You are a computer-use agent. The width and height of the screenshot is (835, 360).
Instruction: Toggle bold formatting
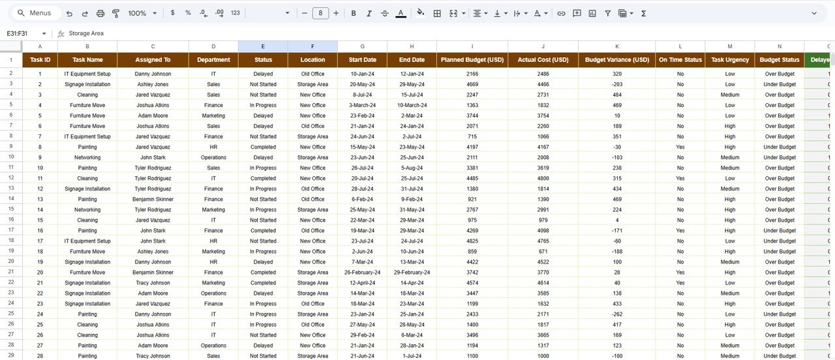[x=354, y=13]
